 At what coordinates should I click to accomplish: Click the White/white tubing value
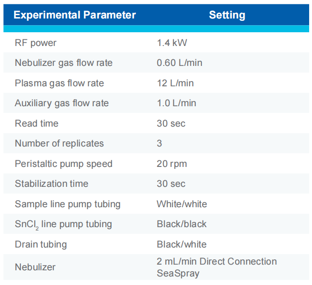(x=182, y=204)
